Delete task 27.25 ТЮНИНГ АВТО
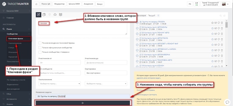The image size is (233, 106). click(222, 34)
